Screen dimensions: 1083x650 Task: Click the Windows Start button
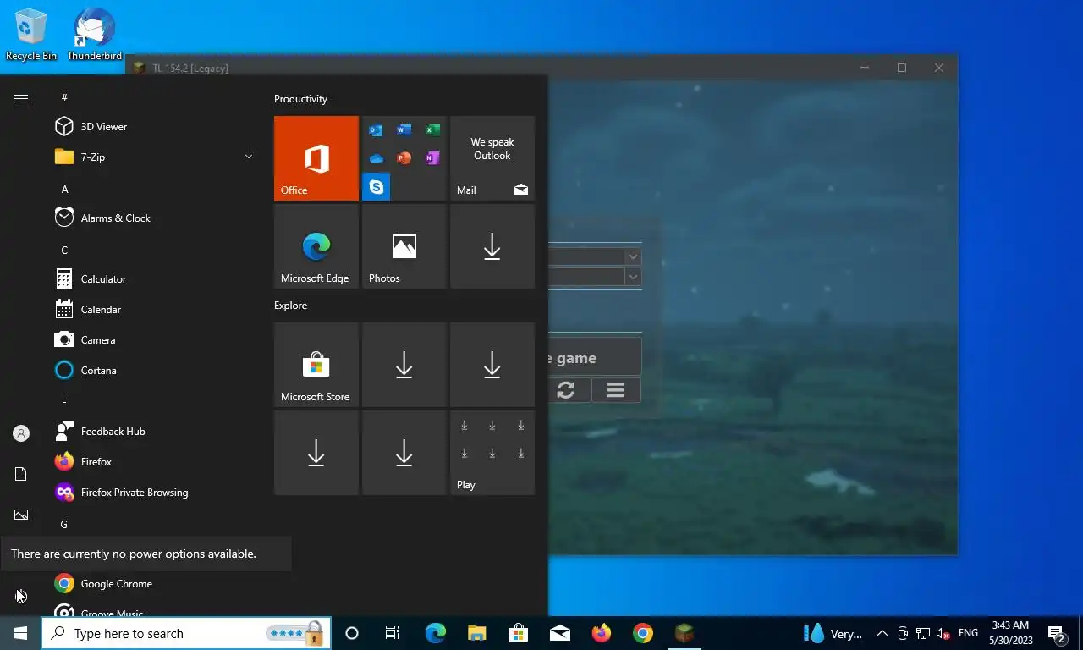click(20, 633)
